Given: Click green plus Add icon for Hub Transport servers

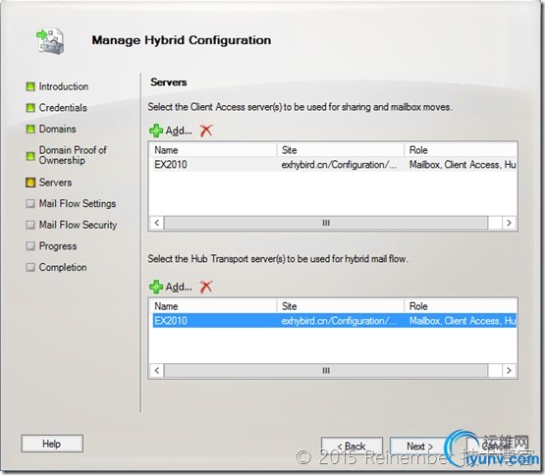Looking at the screenshot, I should click(156, 287).
